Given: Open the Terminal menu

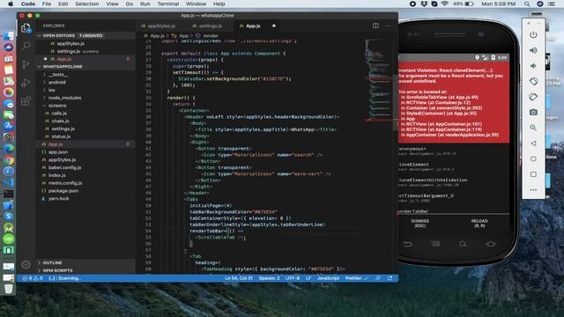Looking at the screenshot, I should (168, 4).
